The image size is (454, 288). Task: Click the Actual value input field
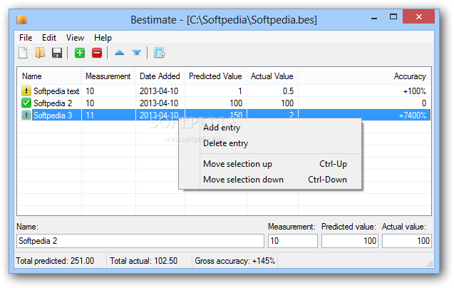(x=406, y=241)
